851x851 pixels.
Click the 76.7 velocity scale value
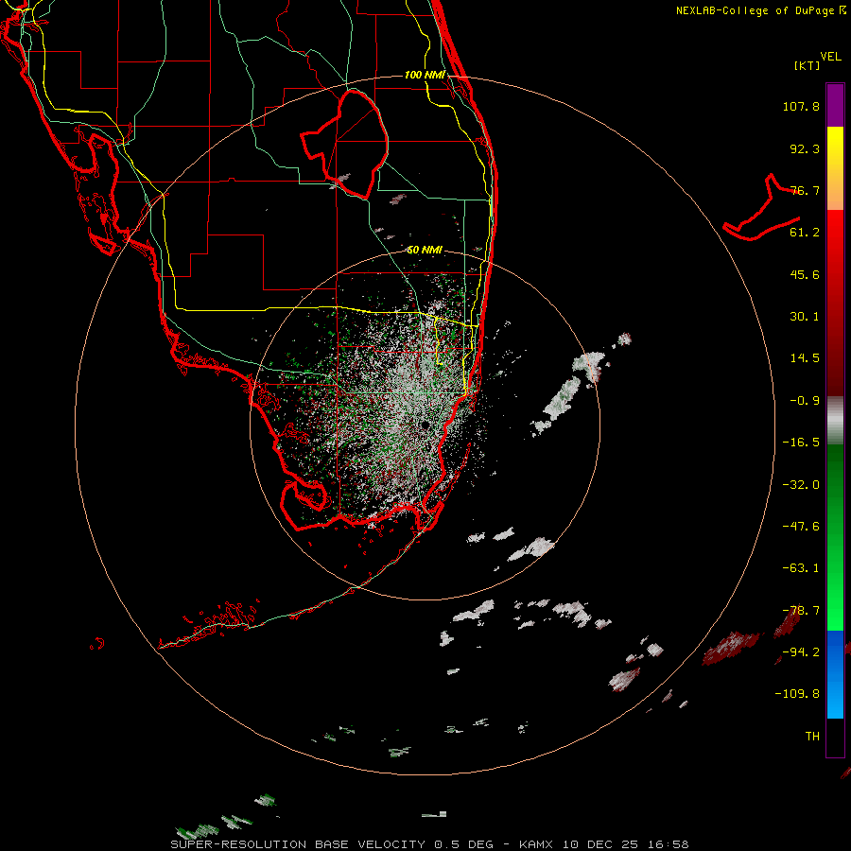pos(805,190)
